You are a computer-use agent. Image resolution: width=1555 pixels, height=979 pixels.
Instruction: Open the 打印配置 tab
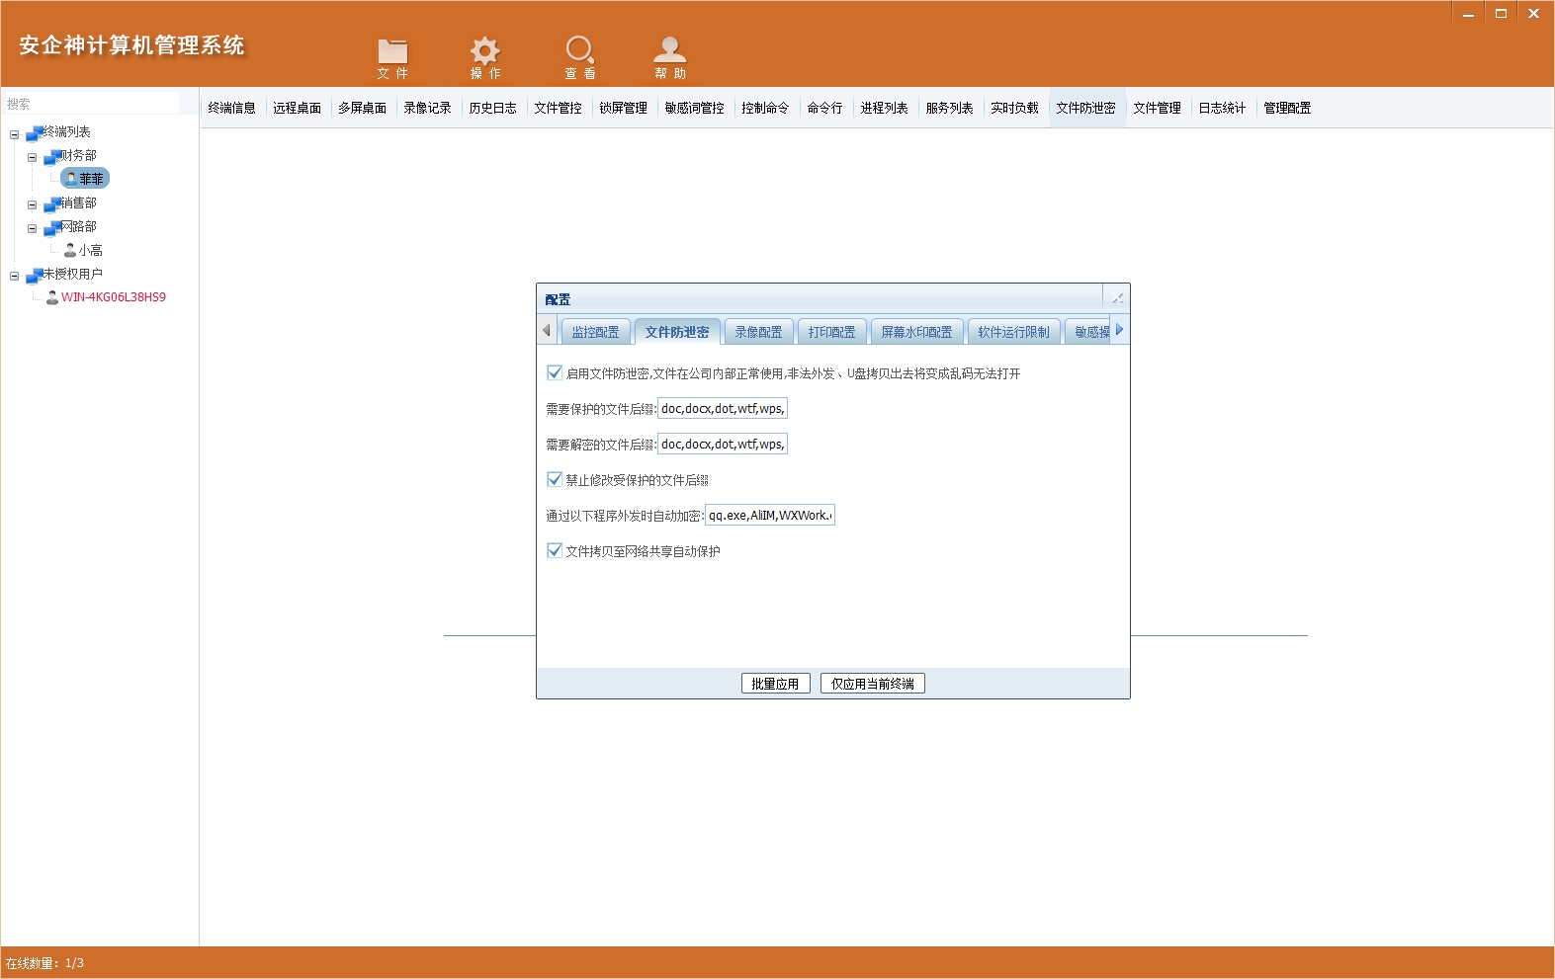(x=832, y=332)
